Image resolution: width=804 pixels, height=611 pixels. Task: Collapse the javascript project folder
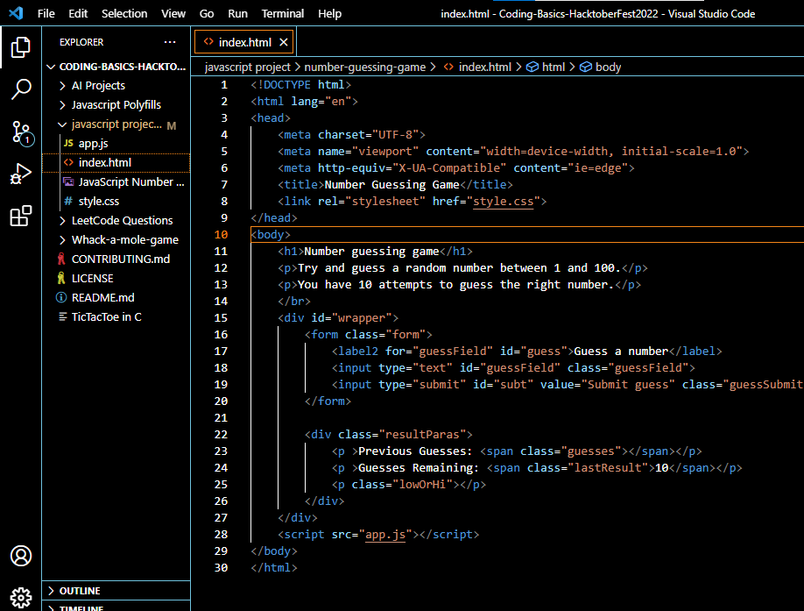116,124
